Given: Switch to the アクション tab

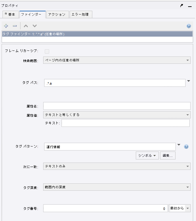Looking at the screenshot, I should tap(58, 15).
